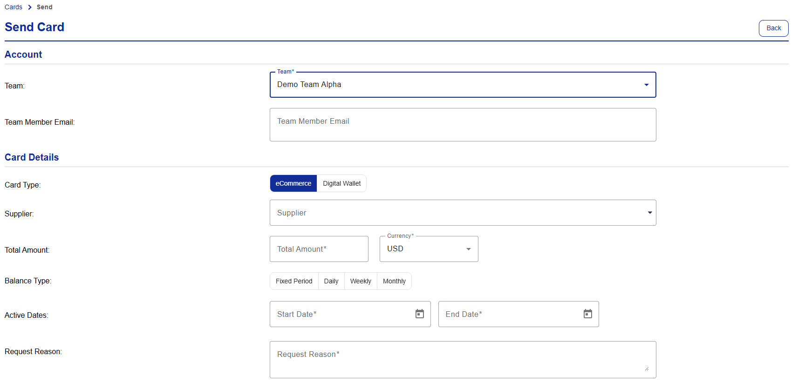Click the Currency dropdown arrow
This screenshot has height=389, width=791.
click(469, 249)
